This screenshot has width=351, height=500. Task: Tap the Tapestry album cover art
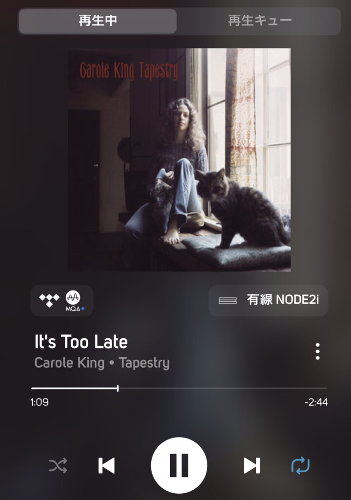(179, 160)
